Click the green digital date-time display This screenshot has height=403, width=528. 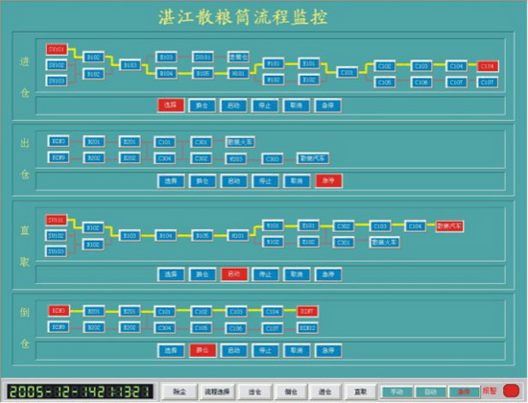pyautogui.click(x=80, y=391)
